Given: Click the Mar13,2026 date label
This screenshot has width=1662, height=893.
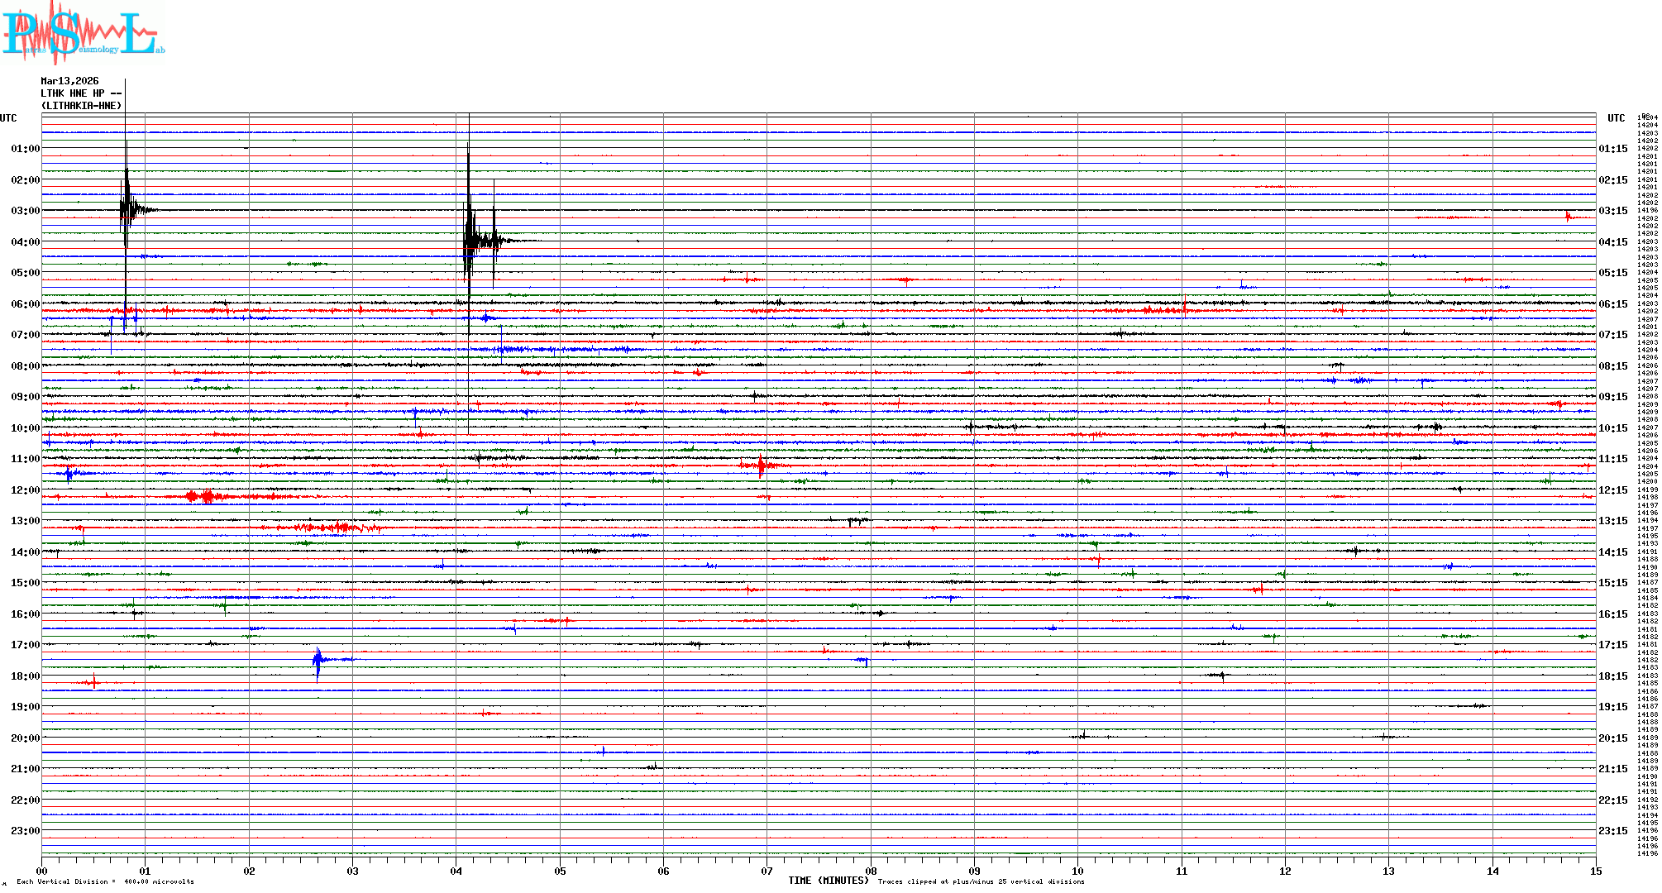Looking at the screenshot, I should (x=69, y=81).
